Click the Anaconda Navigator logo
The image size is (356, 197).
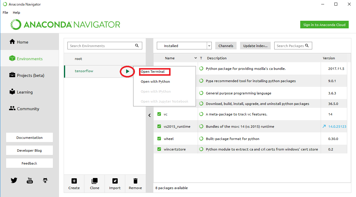65,25
